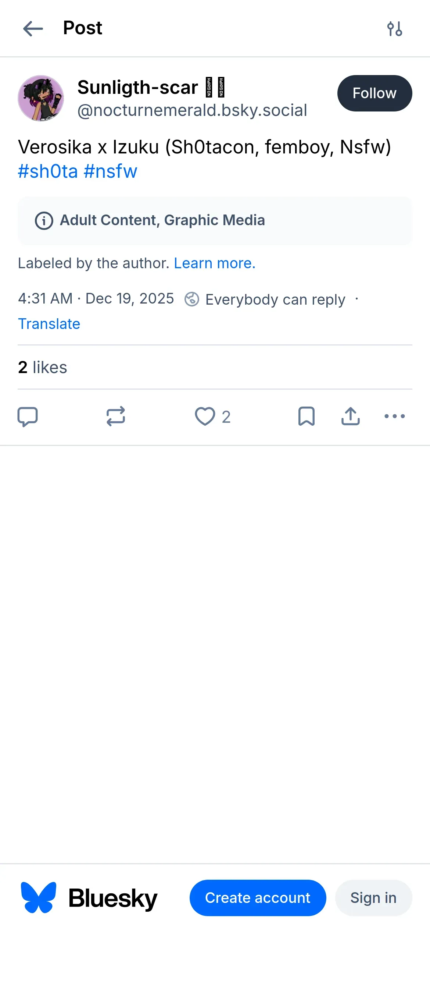
Task: View the 2 likes list
Action: coord(43,368)
